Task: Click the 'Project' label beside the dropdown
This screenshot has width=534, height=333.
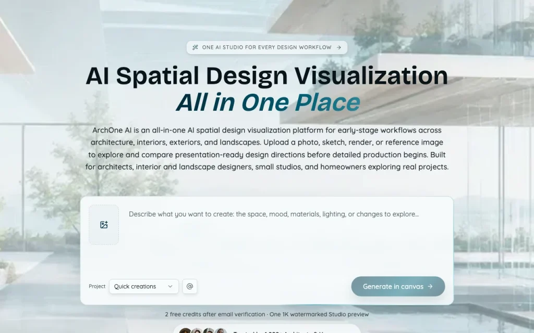Action: pyautogui.click(x=97, y=287)
